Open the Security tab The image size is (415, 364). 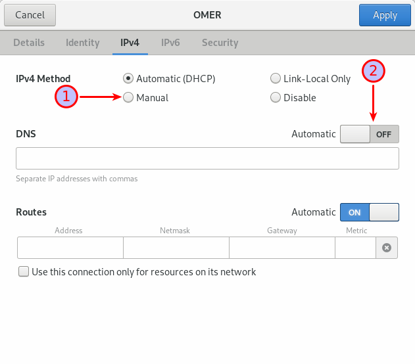point(220,43)
